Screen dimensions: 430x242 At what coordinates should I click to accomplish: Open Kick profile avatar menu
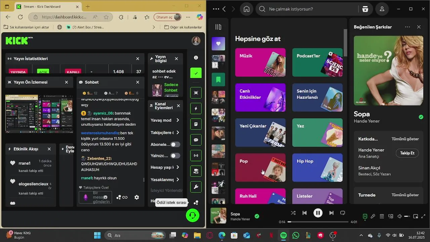pyautogui.click(x=196, y=41)
